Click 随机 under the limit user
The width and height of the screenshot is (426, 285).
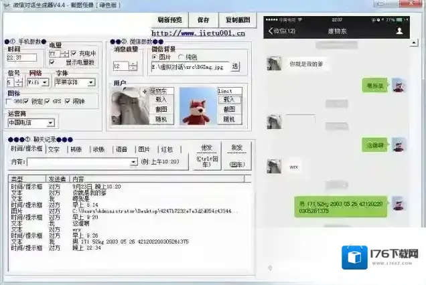pos(230,120)
